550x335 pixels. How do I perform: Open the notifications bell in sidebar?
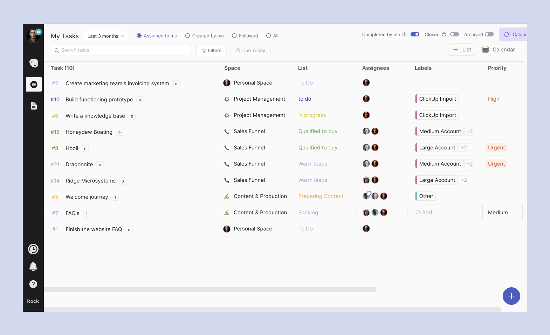(33, 267)
